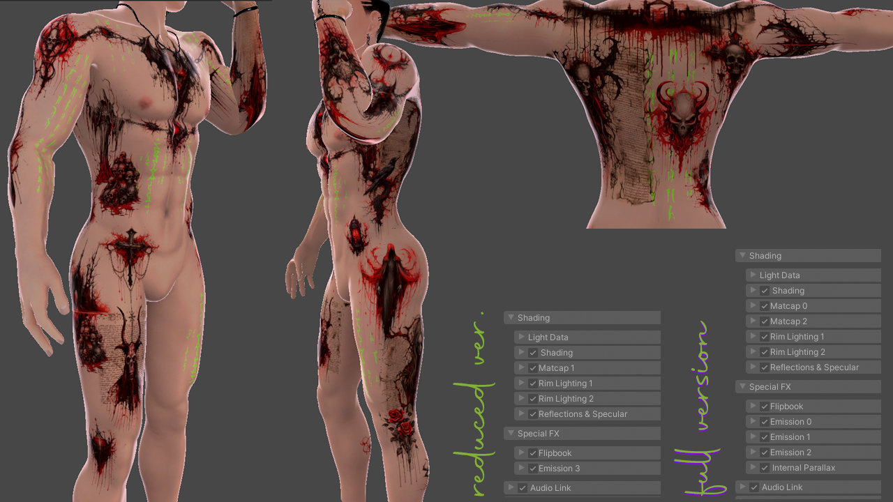Expand Audio Link triangle in reduced version panel
This screenshot has height=502, width=893.
(x=511, y=488)
